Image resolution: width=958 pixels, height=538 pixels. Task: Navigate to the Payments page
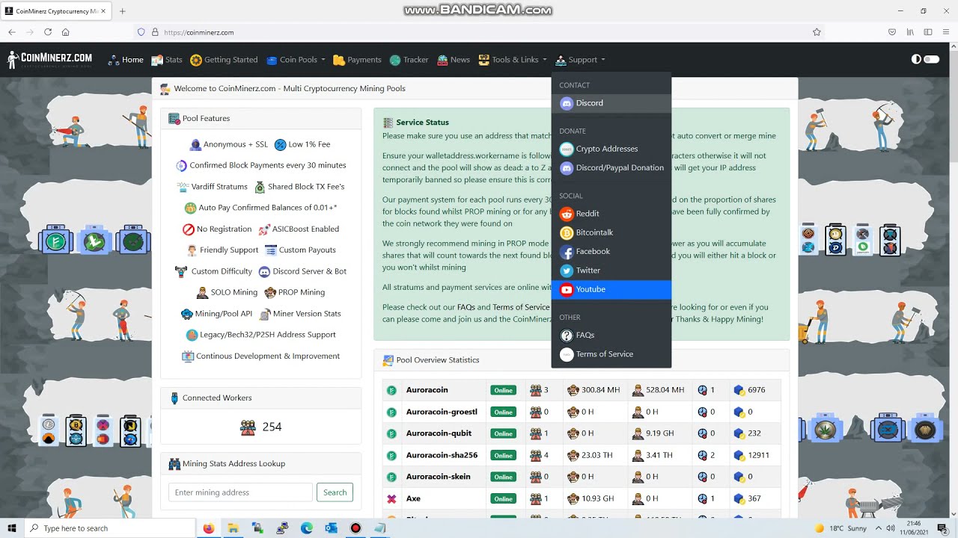[357, 60]
